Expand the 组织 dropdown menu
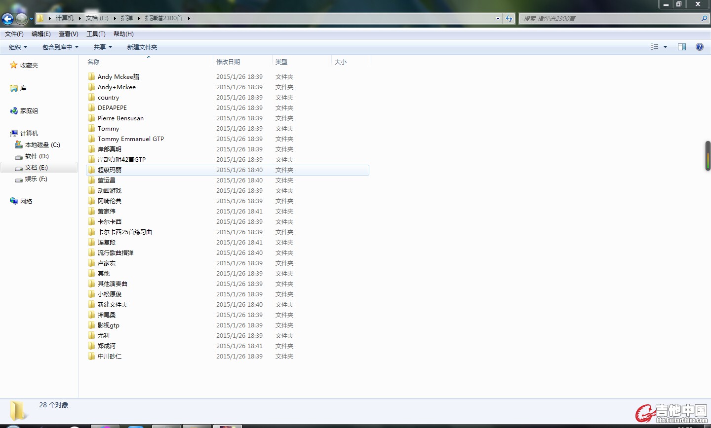 click(x=18, y=47)
